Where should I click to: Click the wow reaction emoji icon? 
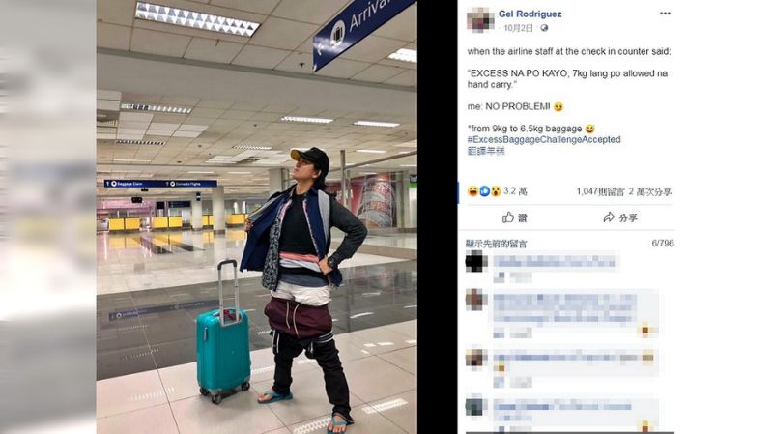pos(496,191)
